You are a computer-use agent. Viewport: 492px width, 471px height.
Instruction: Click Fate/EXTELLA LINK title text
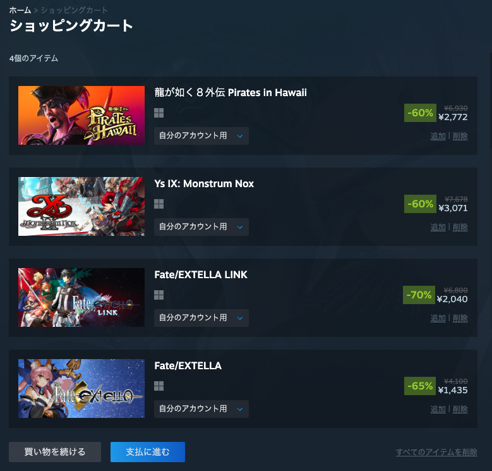tap(201, 275)
